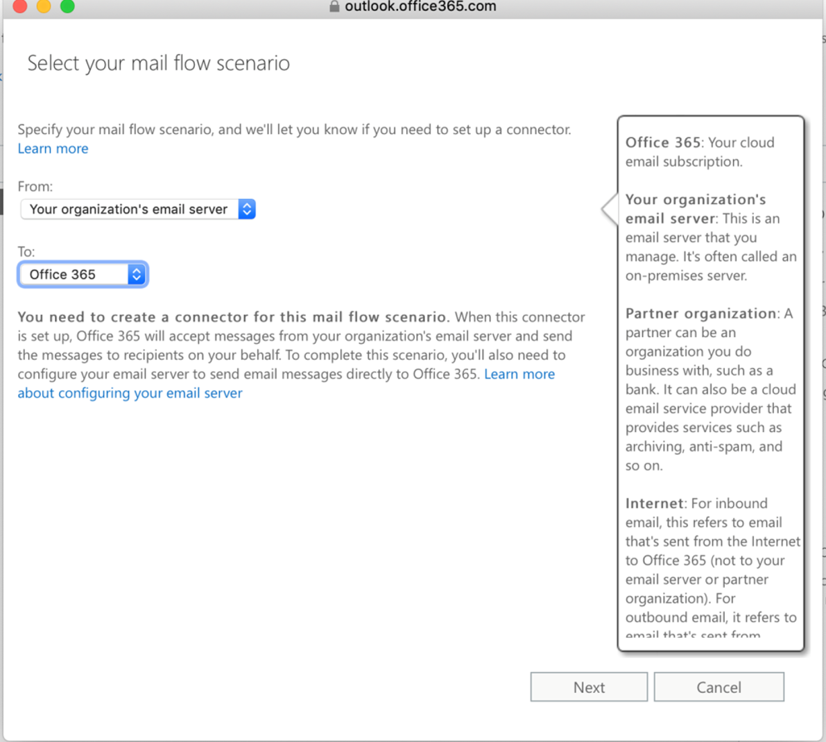Click the 'To:' label
The height and width of the screenshot is (742, 826).
[26, 252]
